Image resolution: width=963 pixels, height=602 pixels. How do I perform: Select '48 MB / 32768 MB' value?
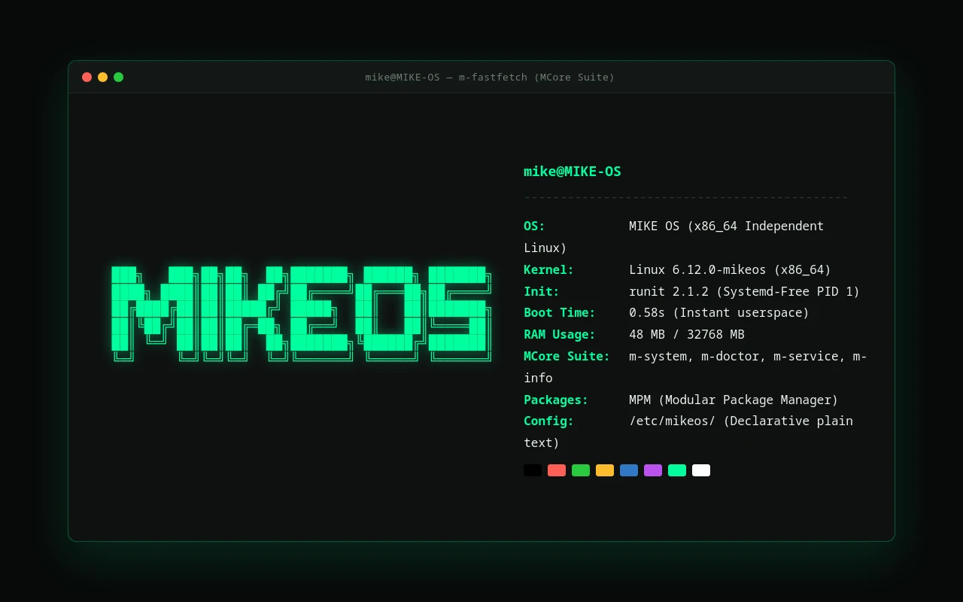pyautogui.click(x=687, y=334)
